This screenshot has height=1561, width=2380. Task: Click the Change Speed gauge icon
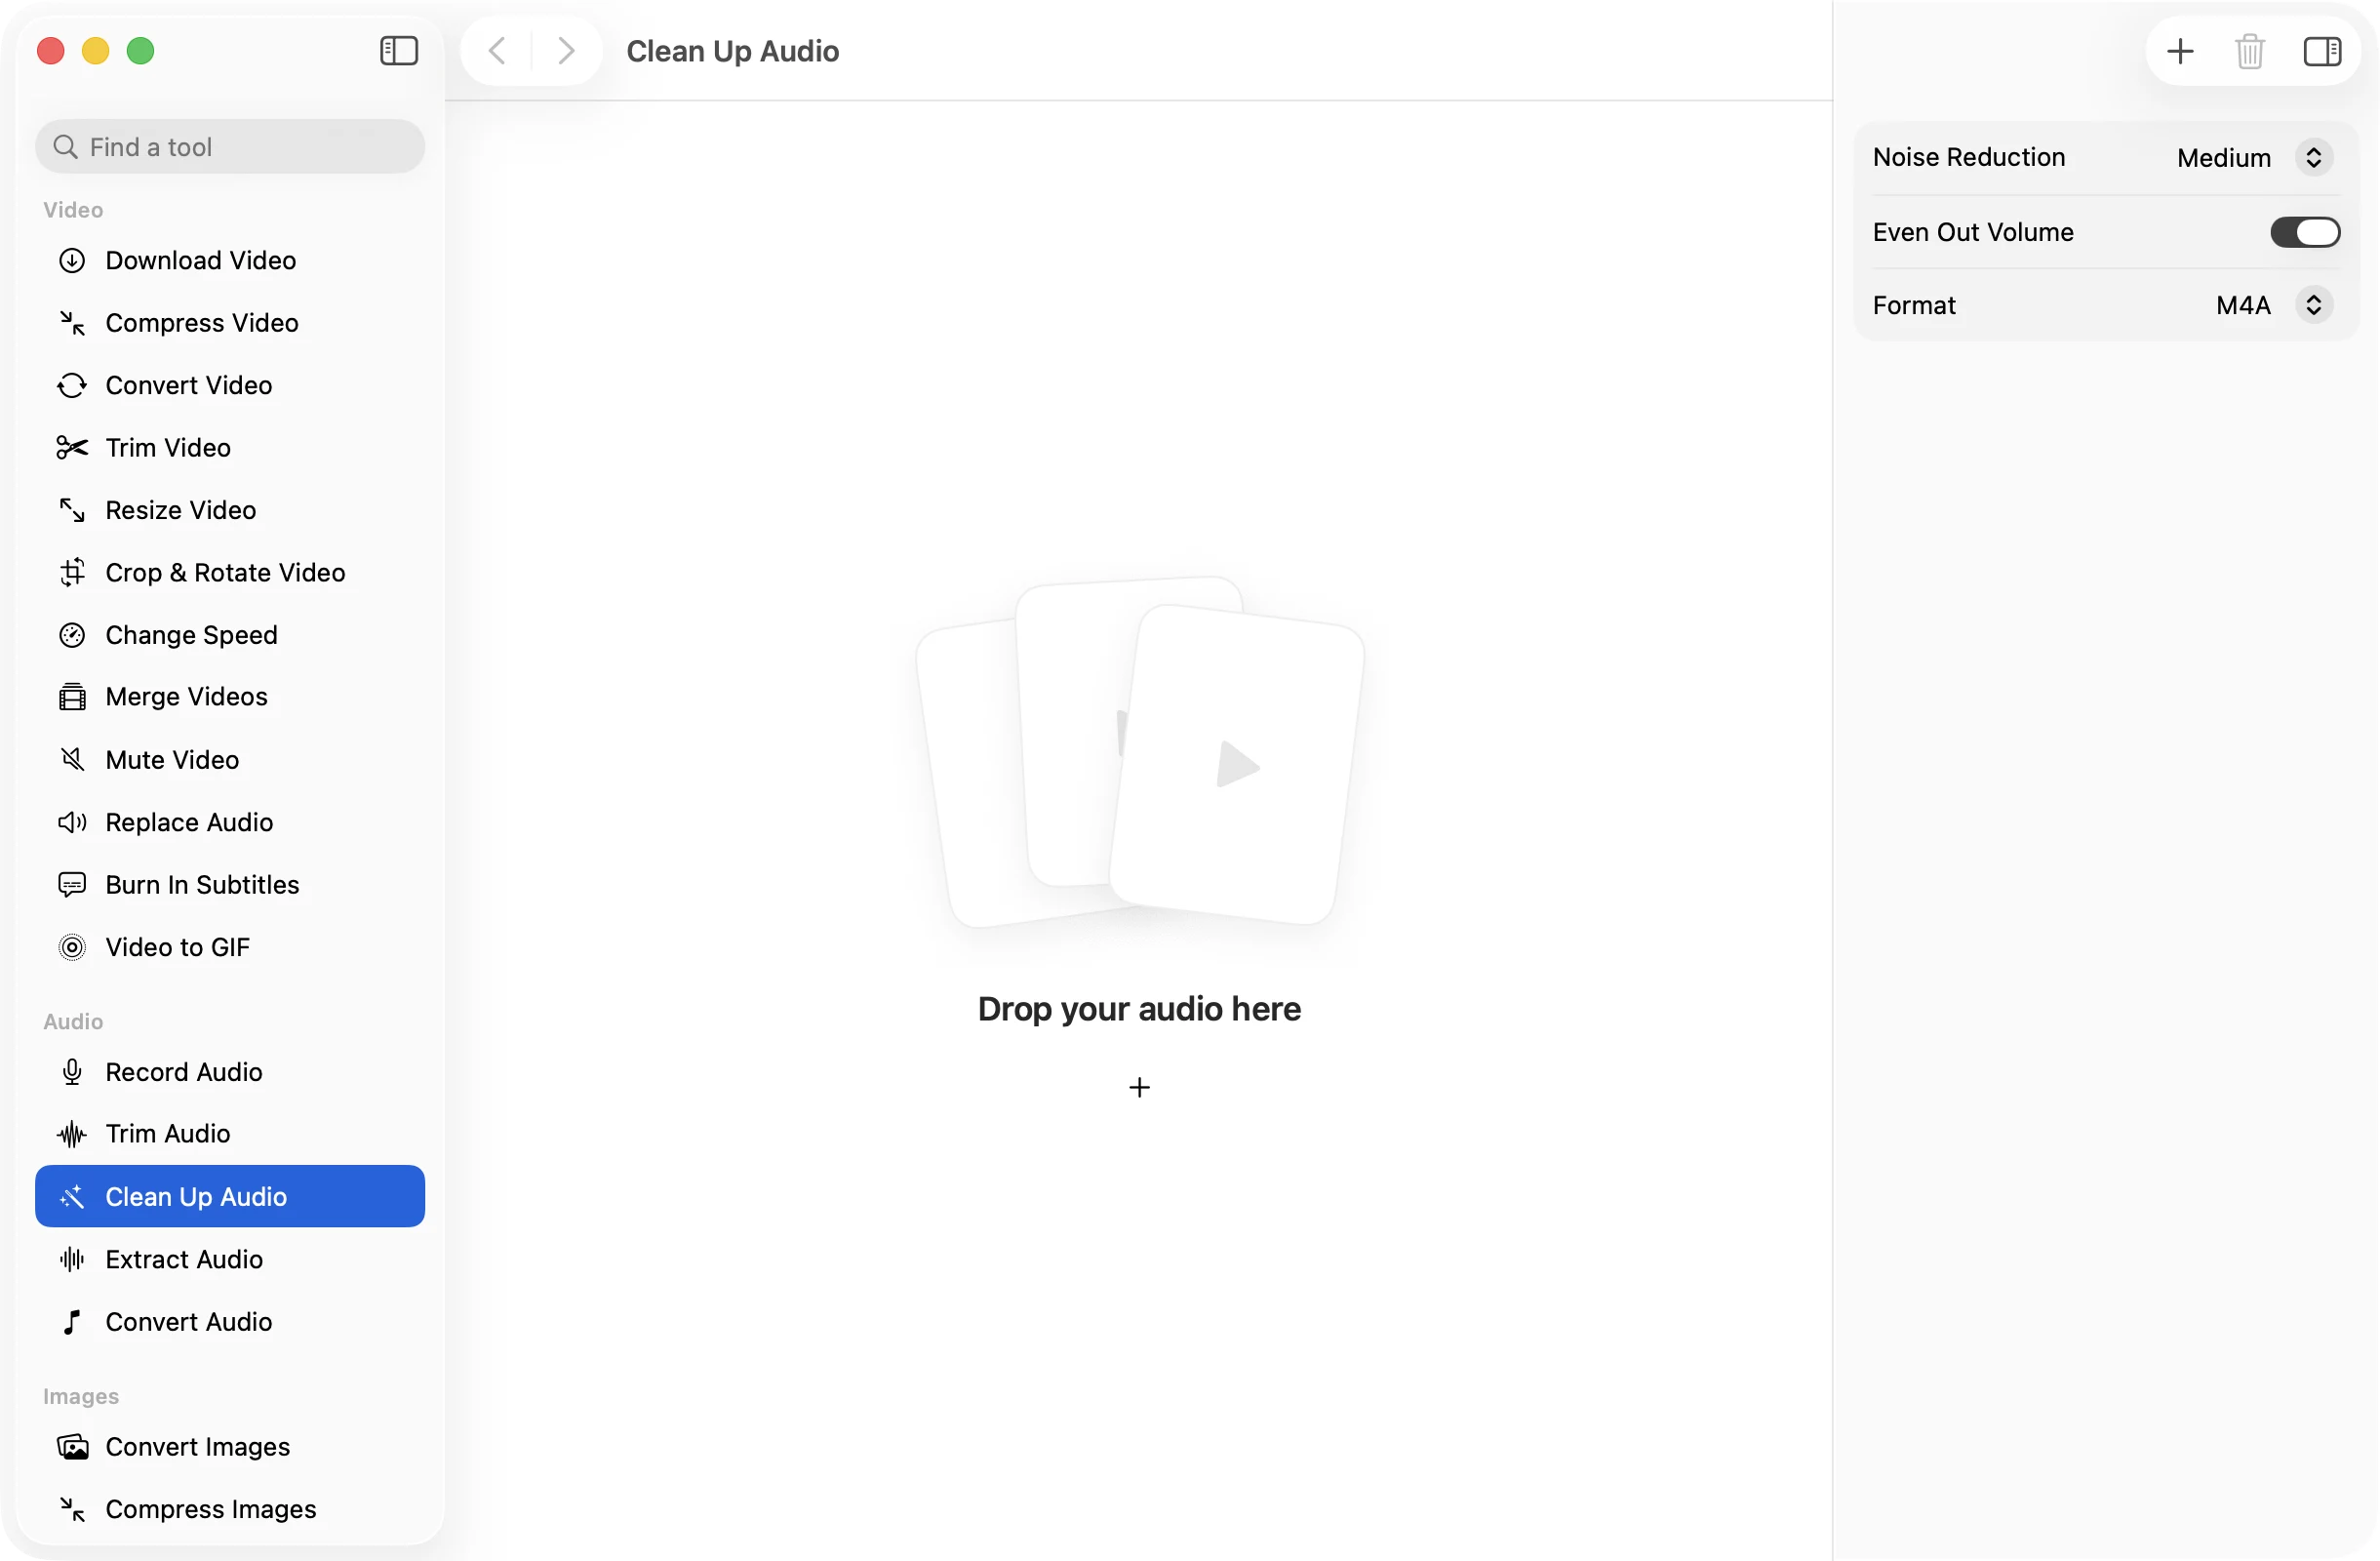click(72, 636)
